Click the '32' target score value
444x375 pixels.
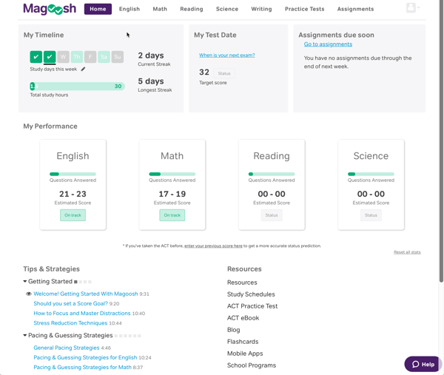click(x=204, y=72)
